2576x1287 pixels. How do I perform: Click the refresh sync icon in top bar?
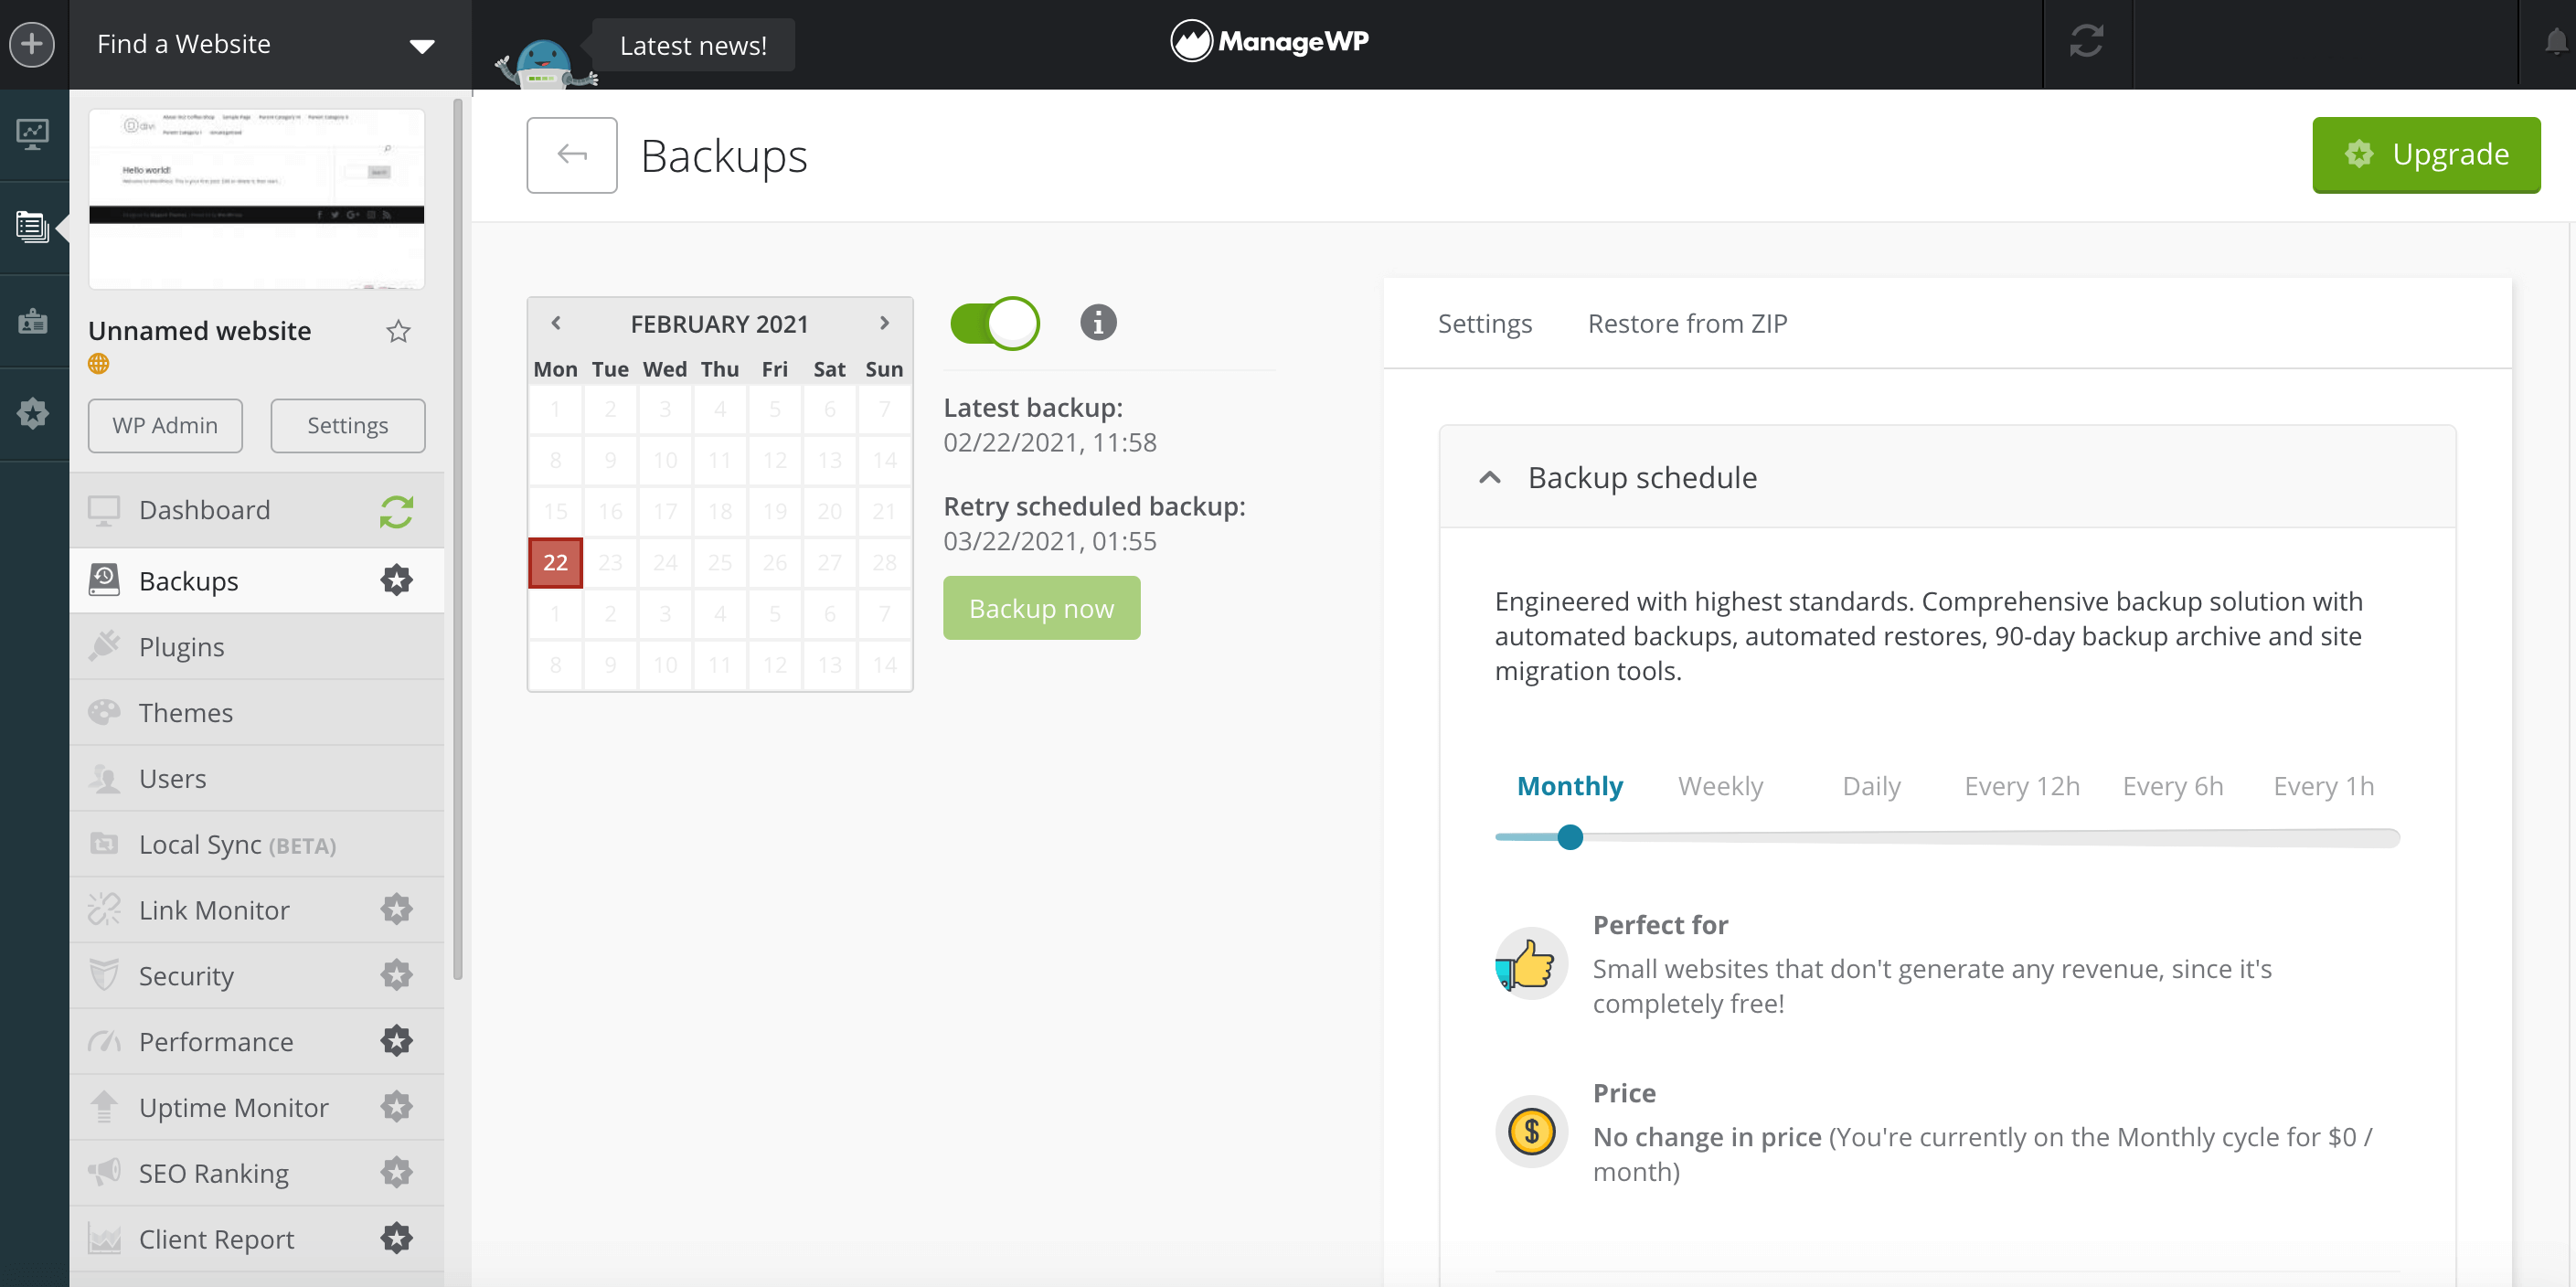click(2086, 42)
